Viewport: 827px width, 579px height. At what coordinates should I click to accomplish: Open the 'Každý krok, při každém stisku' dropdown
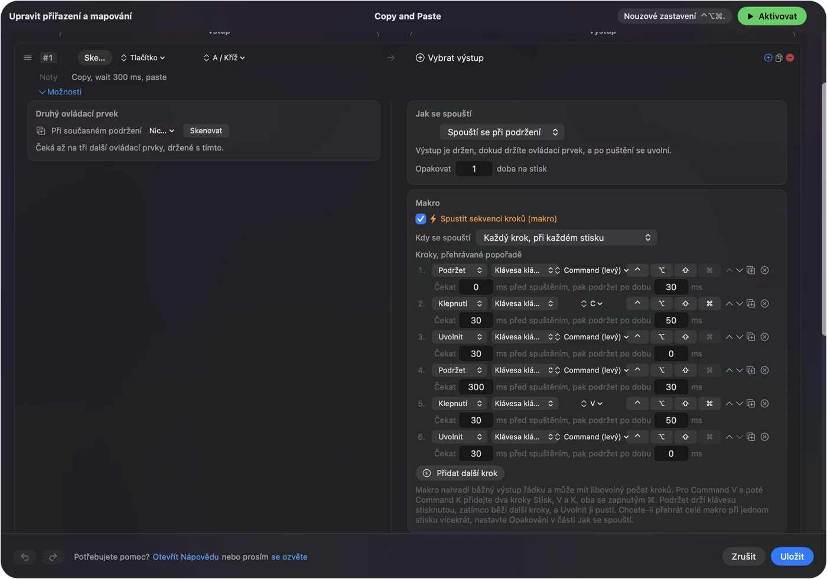[x=566, y=238]
